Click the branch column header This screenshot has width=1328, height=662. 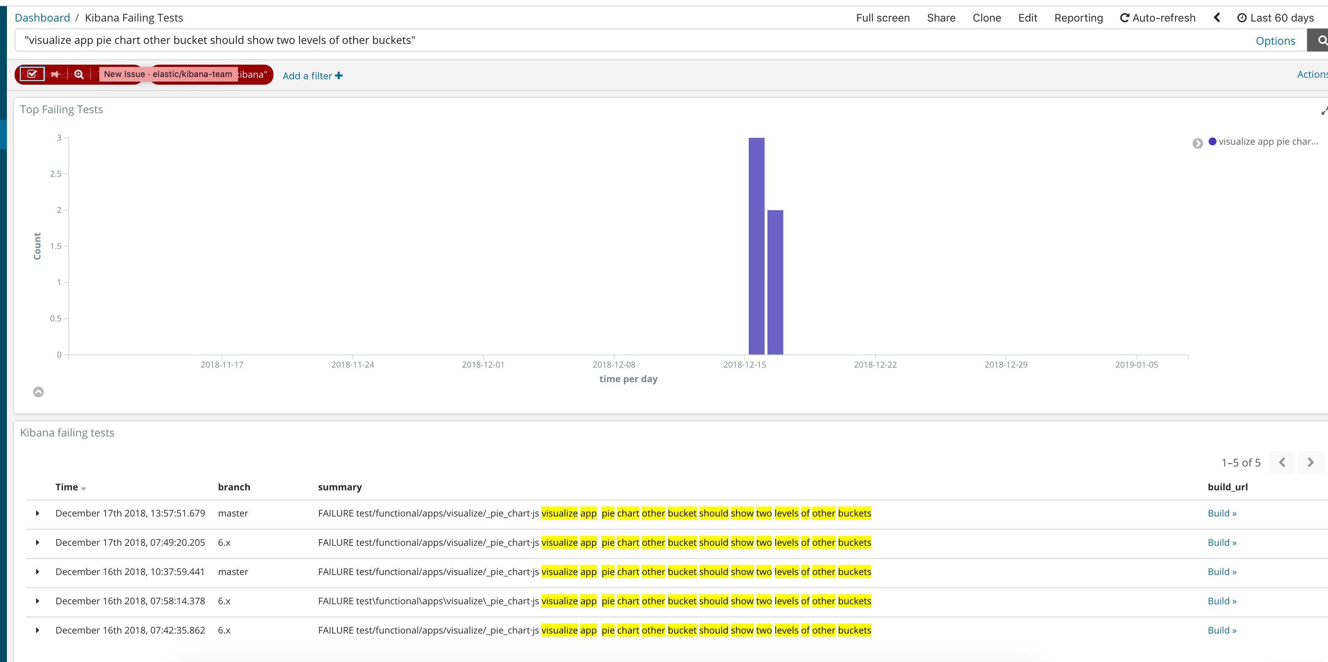(234, 487)
